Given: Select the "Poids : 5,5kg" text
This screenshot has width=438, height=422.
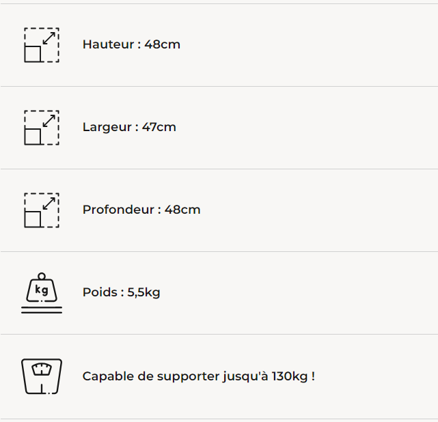Looking at the screenshot, I should click(122, 292).
